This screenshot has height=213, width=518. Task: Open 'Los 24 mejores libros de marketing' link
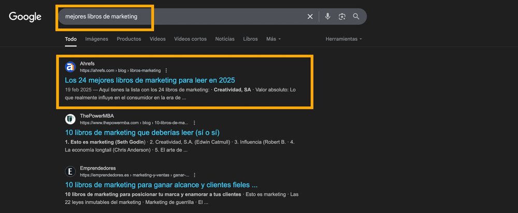pos(150,80)
